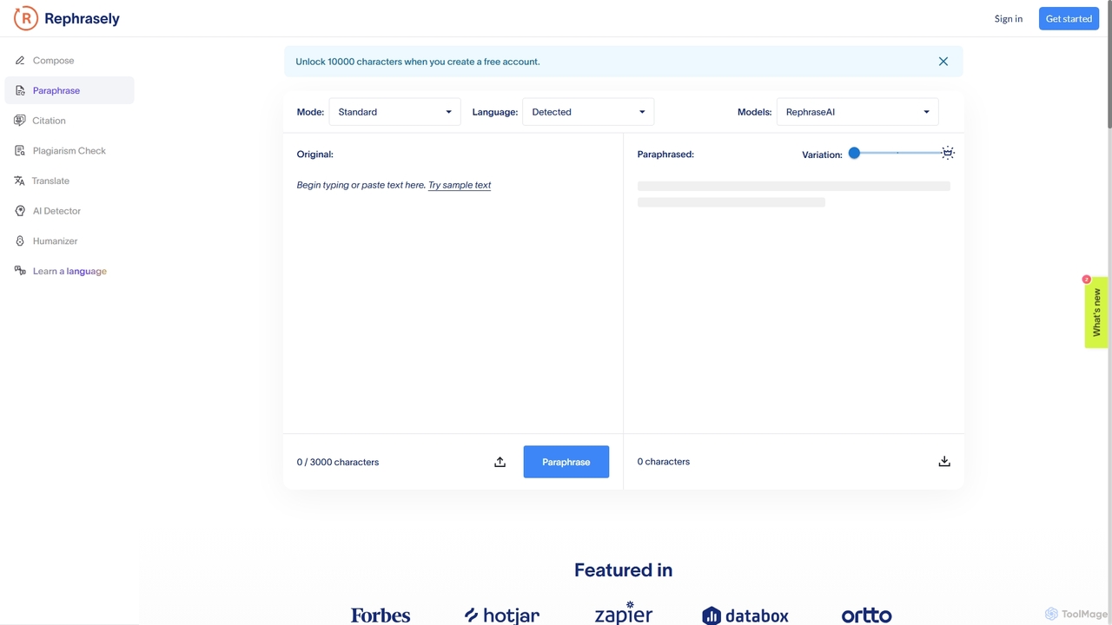This screenshot has height=625, width=1112.
Task: Open the Models dropdown showing RephraseAI
Action: click(x=857, y=112)
